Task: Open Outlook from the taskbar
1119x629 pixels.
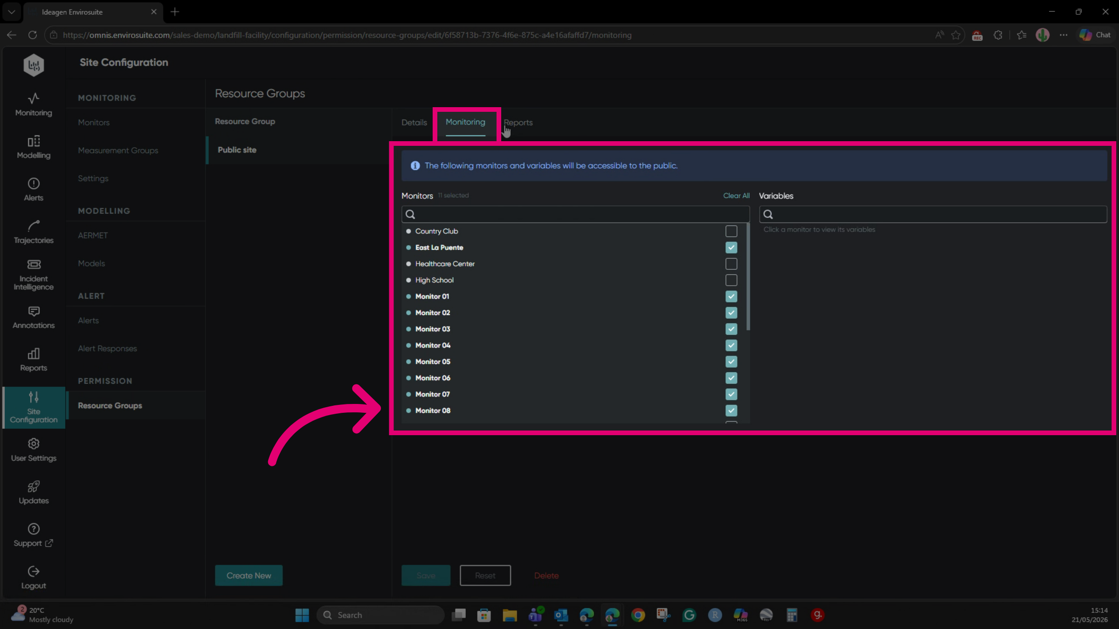Action: coord(561,615)
